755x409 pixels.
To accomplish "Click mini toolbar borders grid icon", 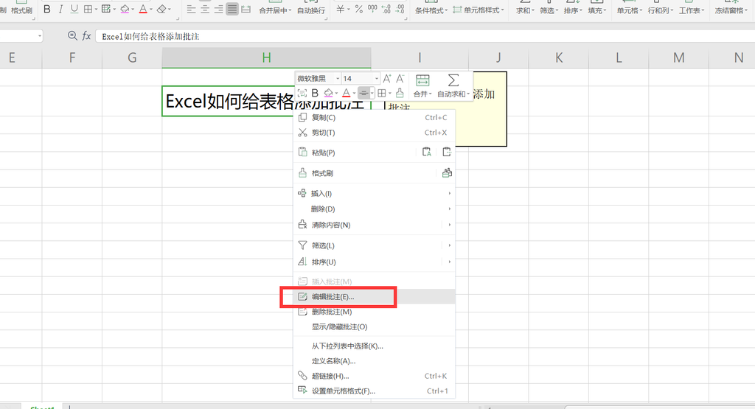I will tap(382, 93).
